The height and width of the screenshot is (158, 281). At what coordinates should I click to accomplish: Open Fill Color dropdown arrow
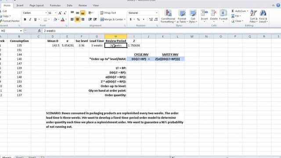click(x=58, y=19)
